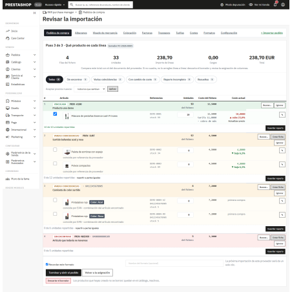The width and height of the screenshot is (292, 292).
Task: Click the Módulos puzzle icon
Action: [8, 101]
